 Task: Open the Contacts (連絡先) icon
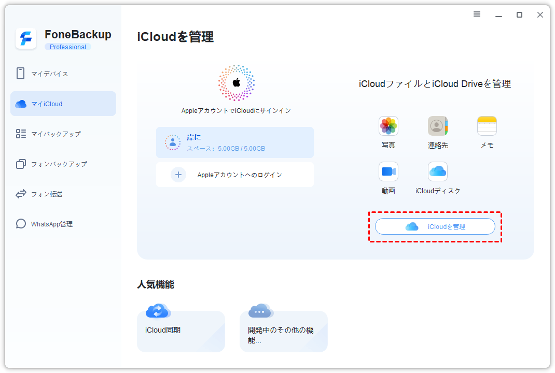pos(437,126)
